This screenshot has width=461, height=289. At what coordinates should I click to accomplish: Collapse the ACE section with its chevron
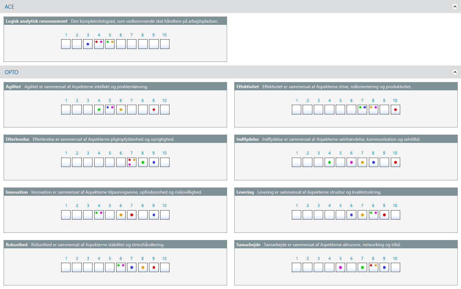point(455,6)
